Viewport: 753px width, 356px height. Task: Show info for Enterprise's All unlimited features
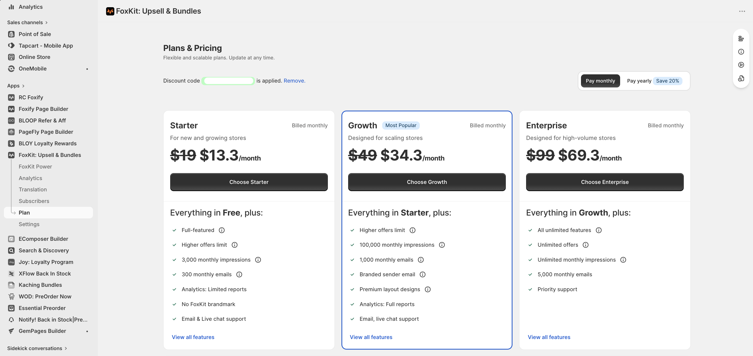599,230
